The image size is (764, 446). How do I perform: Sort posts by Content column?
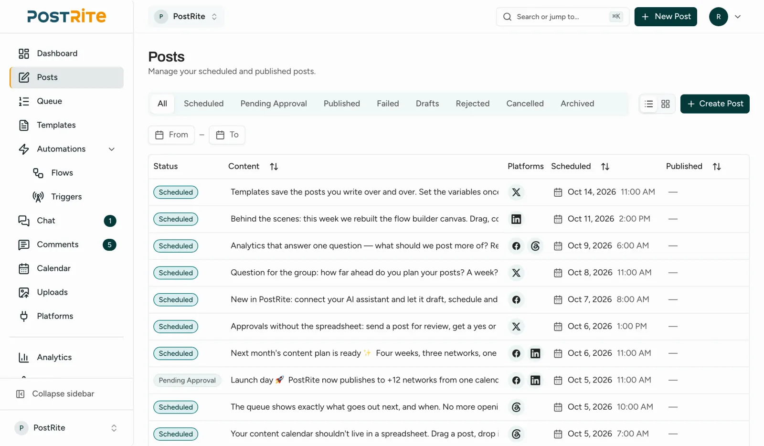coord(274,167)
